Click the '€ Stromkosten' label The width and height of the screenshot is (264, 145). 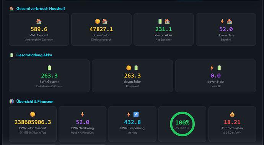click(232, 128)
